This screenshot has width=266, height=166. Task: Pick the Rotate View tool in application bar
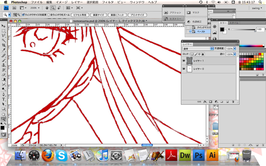59,8
